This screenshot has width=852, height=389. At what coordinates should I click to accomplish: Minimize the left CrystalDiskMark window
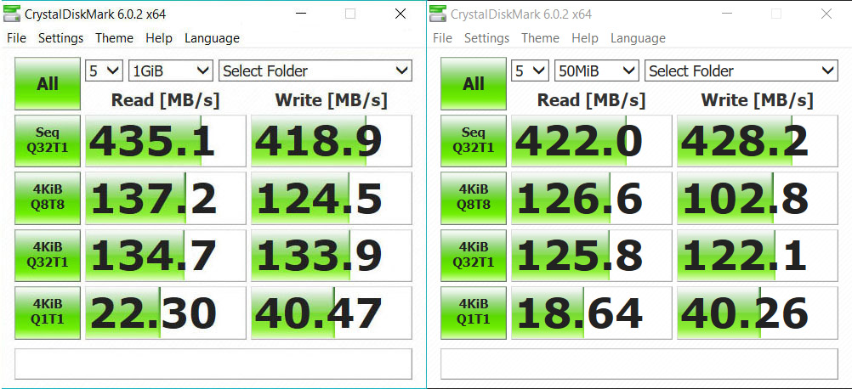coord(300,14)
